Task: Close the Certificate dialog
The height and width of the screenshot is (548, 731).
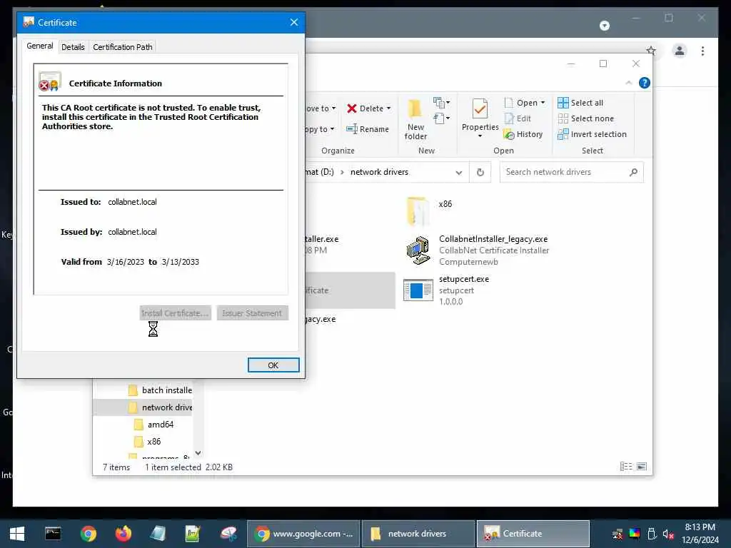Action: 293,22
